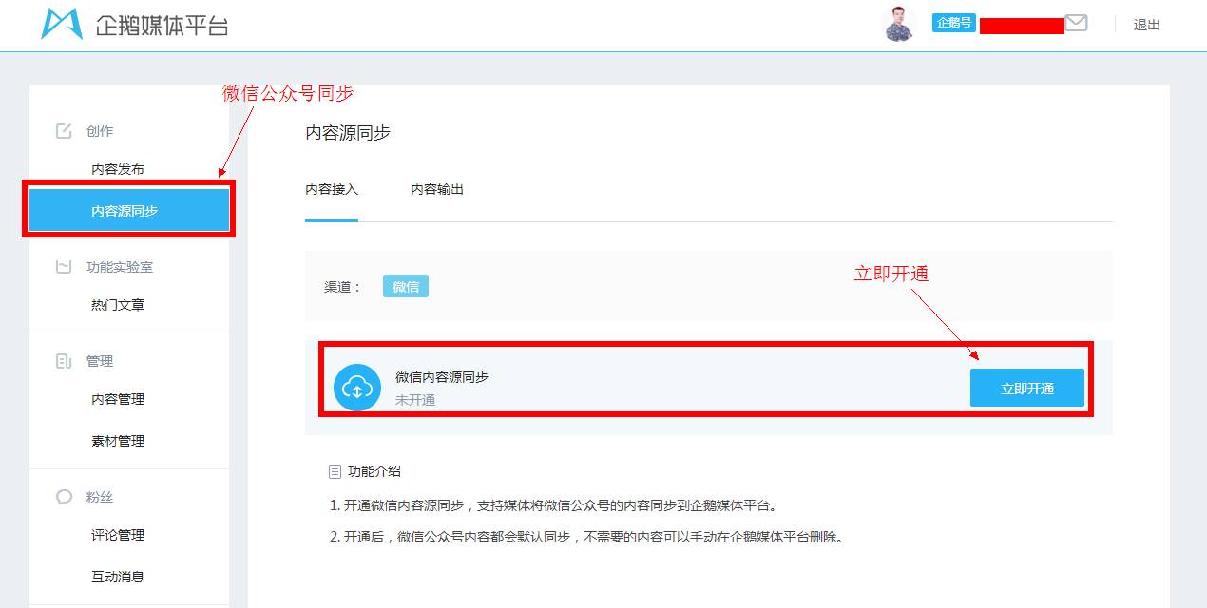This screenshot has width=1207, height=608.
Task: Open 热门文章 under 功能实验室
Action: (117, 305)
